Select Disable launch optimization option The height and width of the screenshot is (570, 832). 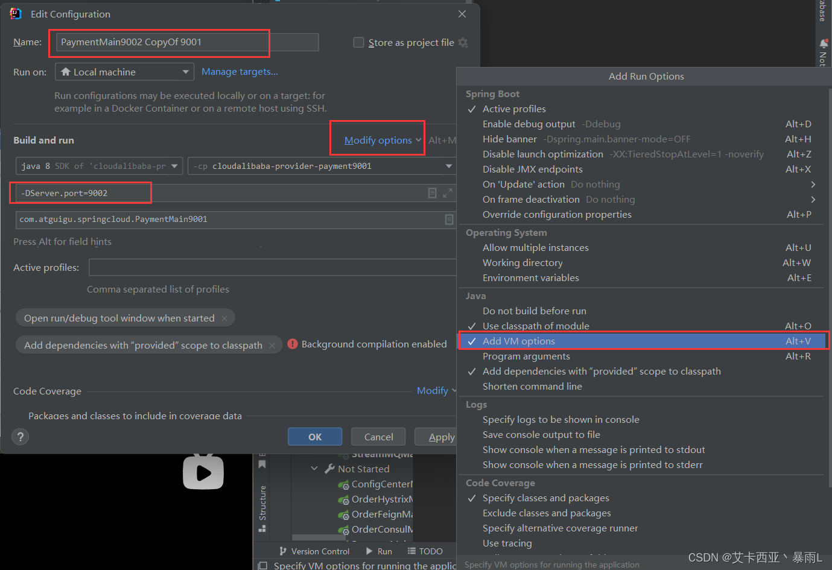641,154
